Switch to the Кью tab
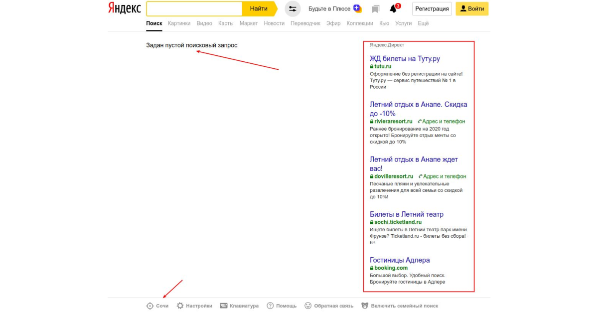Screen dimensions: 598x314 pyautogui.click(x=384, y=23)
